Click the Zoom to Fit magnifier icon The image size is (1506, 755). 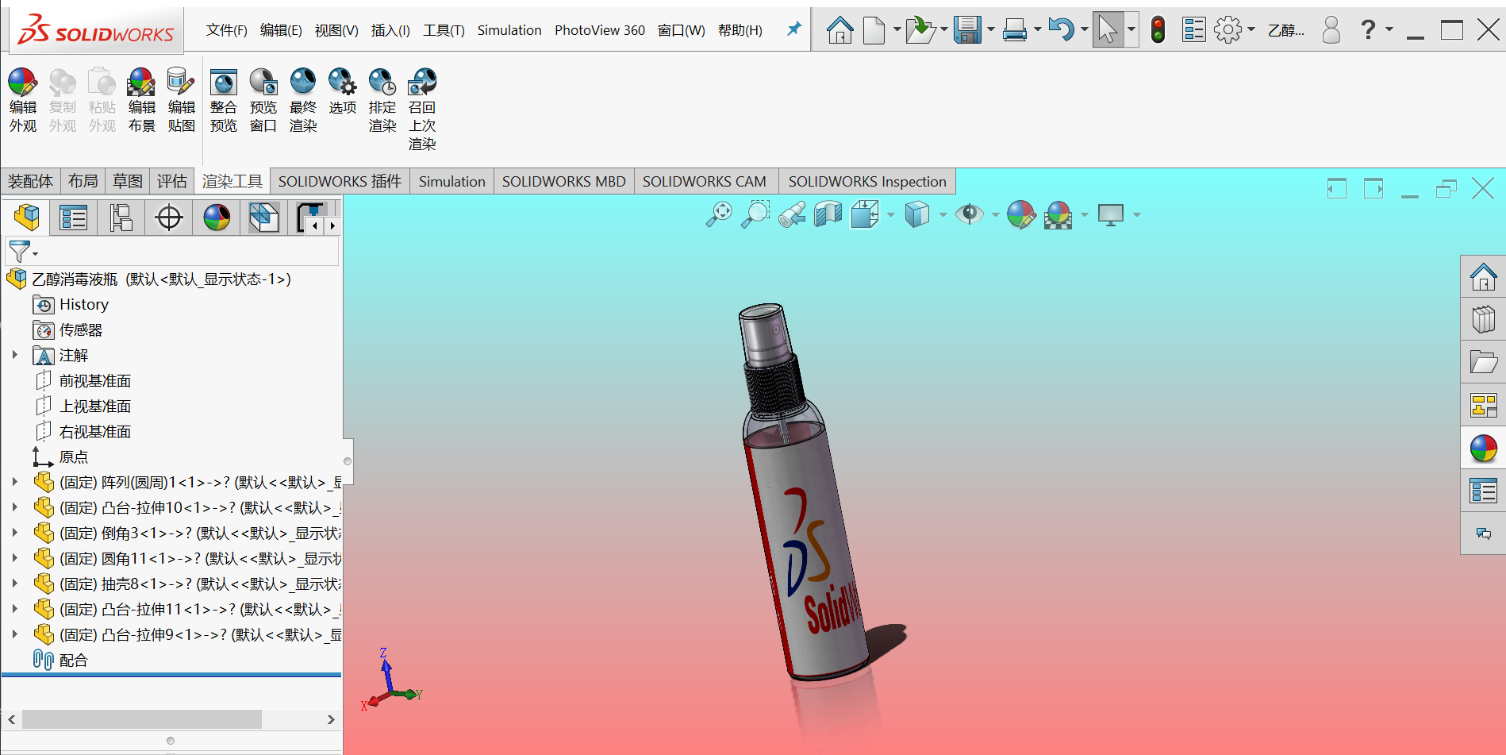pos(719,214)
